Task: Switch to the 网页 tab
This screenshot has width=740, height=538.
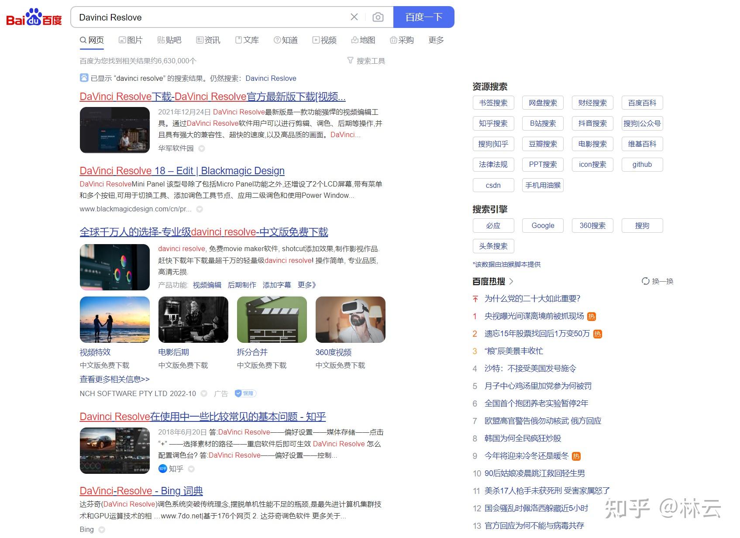Action: coord(92,40)
